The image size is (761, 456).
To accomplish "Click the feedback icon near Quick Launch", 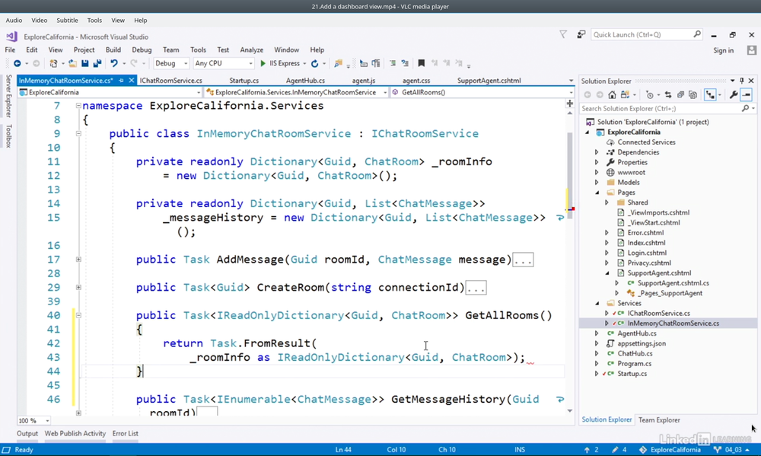I will pyautogui.click(x=581, y=34).
